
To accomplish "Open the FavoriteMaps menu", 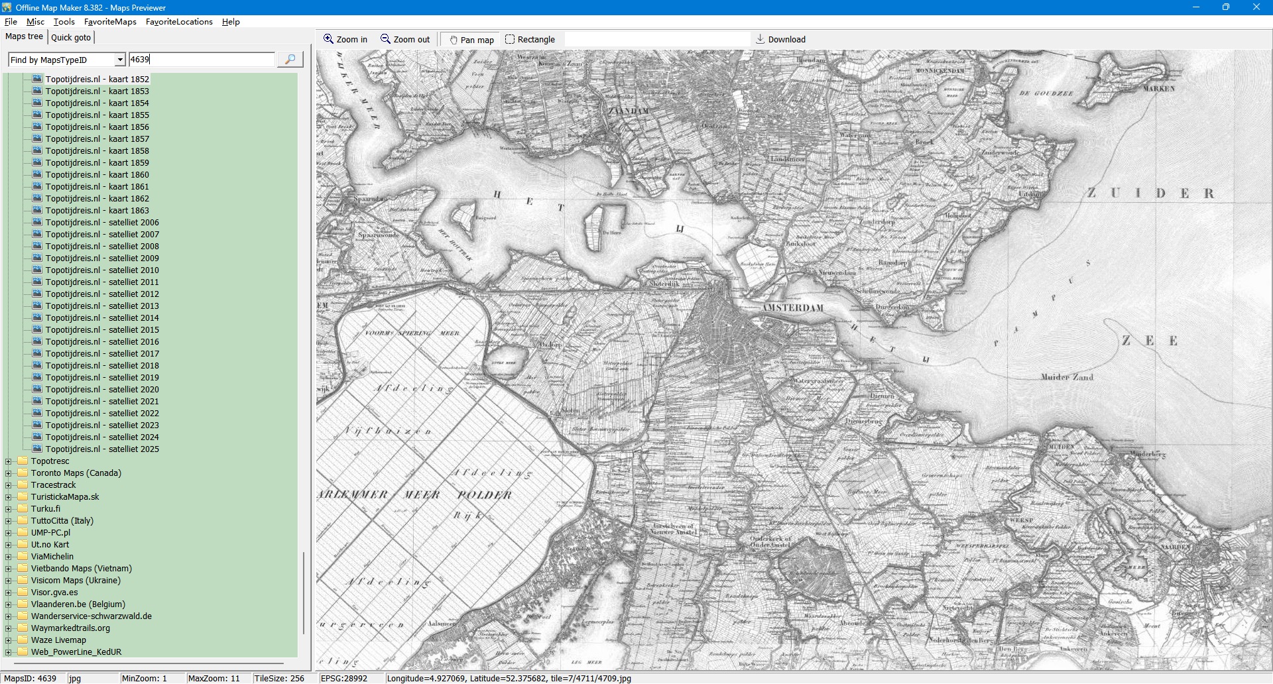I will (x=110, y=22).
